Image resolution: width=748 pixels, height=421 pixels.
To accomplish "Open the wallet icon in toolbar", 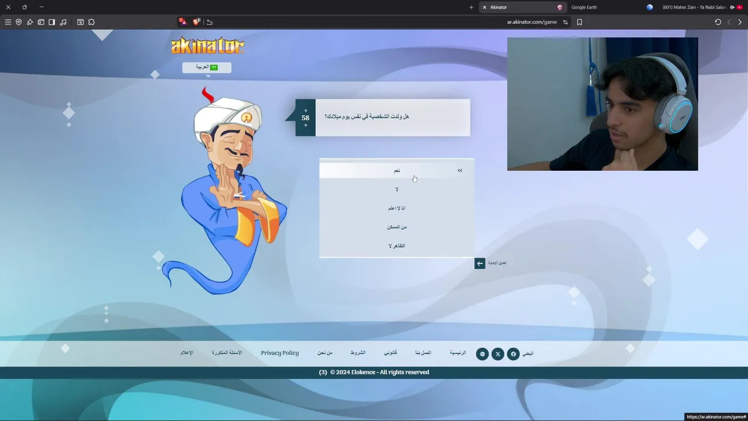I will [x=41, y=22].
